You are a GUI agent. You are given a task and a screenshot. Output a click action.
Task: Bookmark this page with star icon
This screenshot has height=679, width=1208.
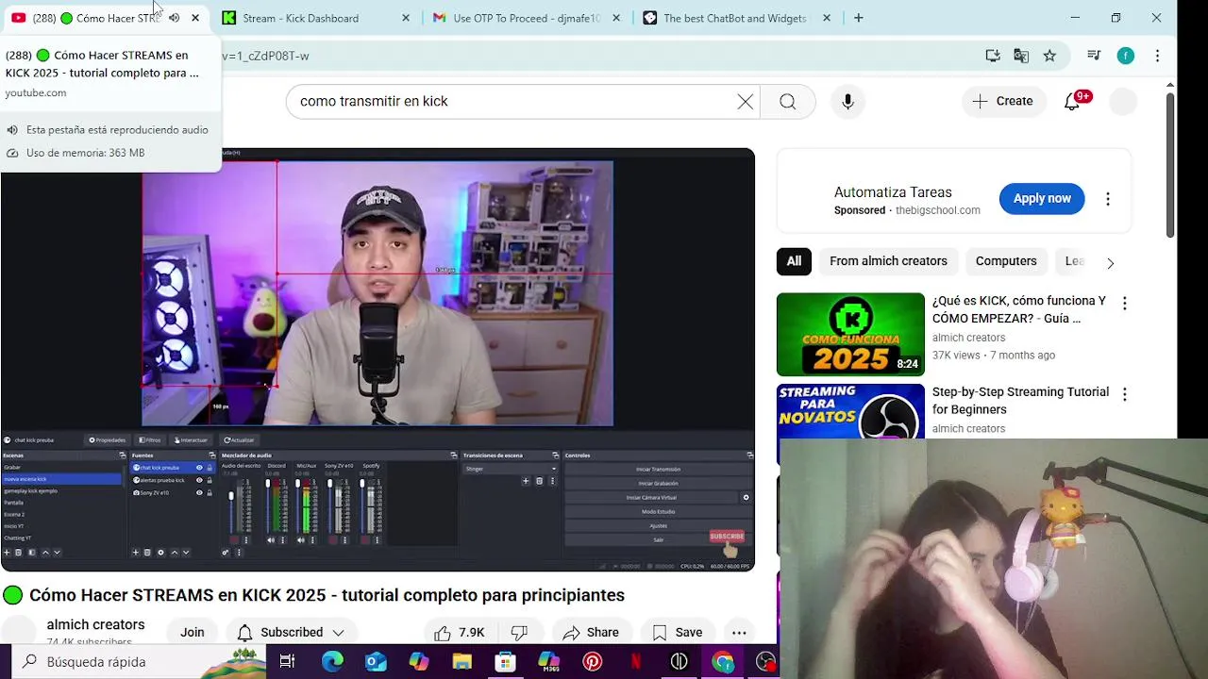pos(1049,56)
